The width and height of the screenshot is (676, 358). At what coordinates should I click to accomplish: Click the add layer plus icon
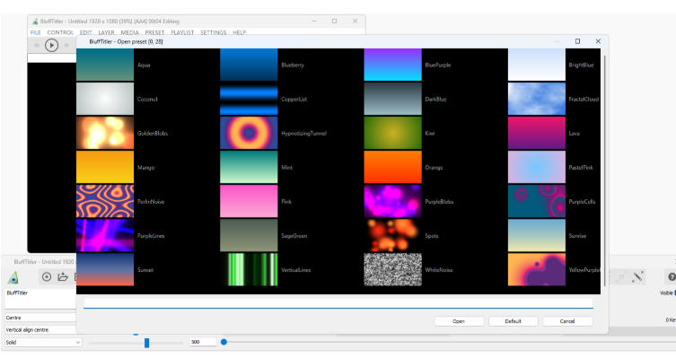pos(47,277)
